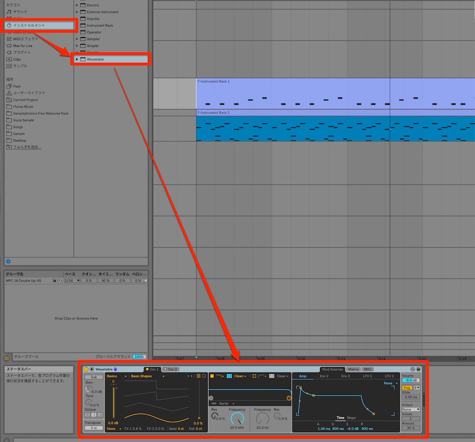The image size is (475, 442).
Task: Open the Vocal Sample folder
Action: [x=20, y=120]
